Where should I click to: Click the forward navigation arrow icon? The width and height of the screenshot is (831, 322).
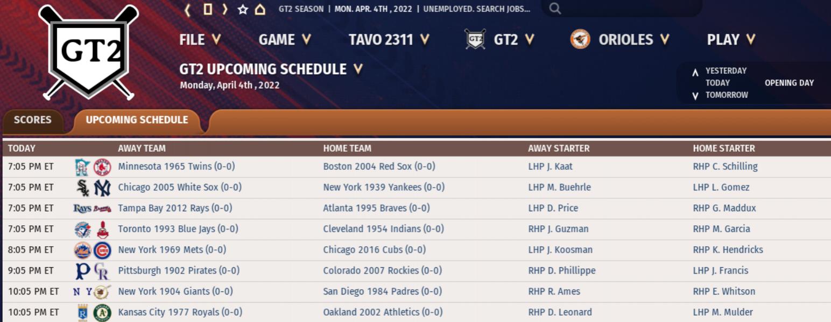[x=224, y=10]
